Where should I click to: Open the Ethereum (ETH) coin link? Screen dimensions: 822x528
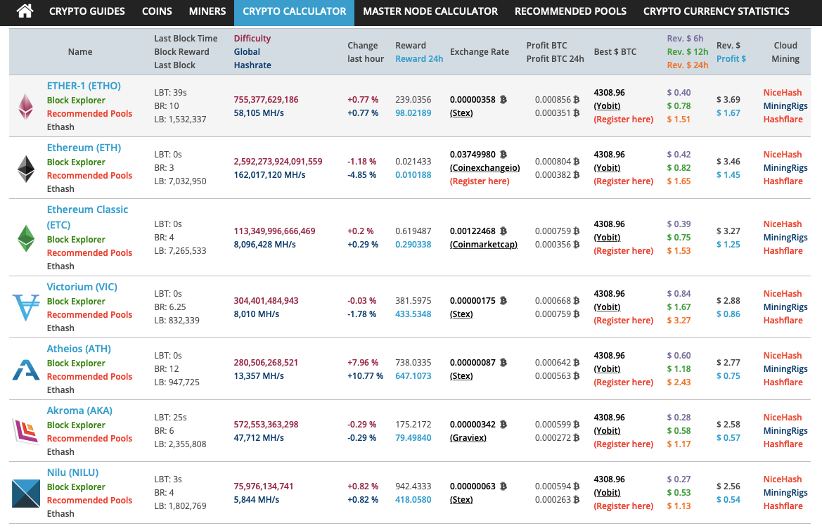tap(84, 148)
